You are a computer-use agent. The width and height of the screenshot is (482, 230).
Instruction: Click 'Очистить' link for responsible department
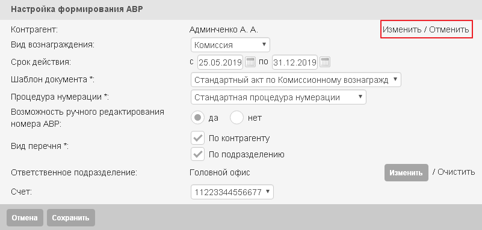pos(456,172)
